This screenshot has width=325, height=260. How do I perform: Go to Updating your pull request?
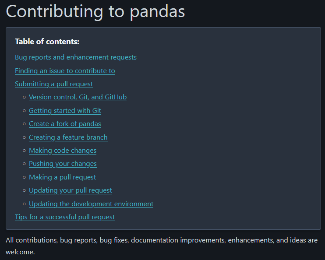click(71, 190)
